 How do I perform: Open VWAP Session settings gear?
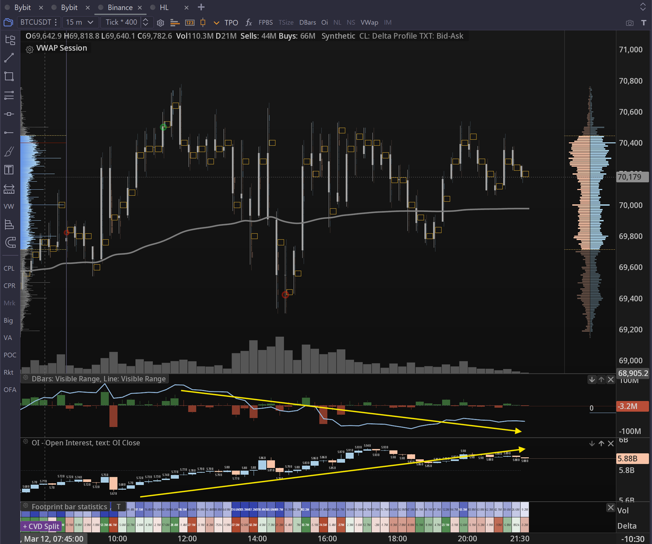click(29, 48)
